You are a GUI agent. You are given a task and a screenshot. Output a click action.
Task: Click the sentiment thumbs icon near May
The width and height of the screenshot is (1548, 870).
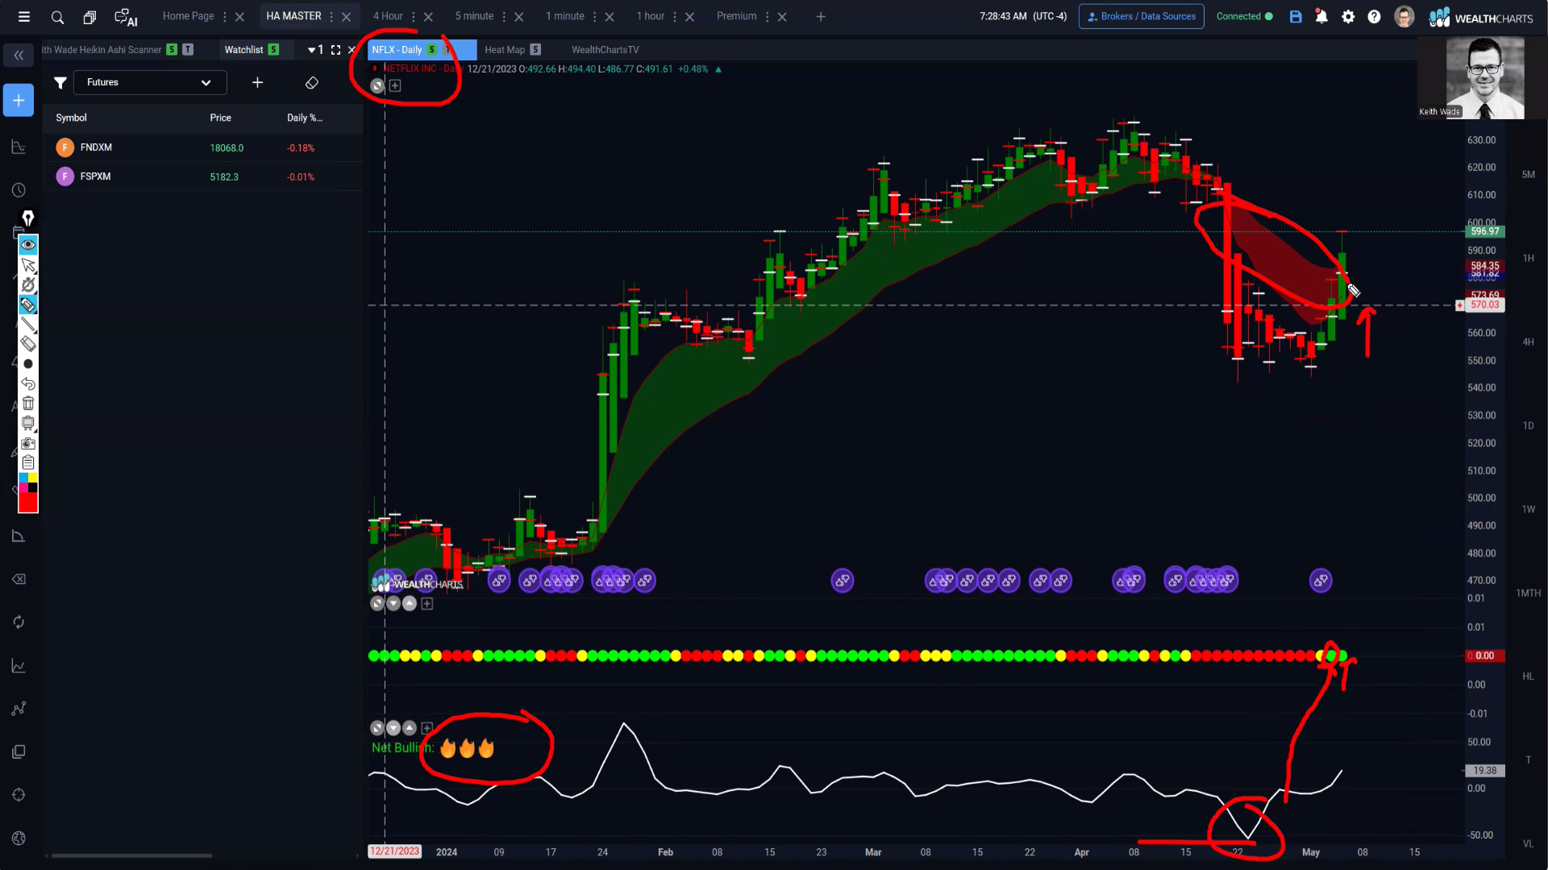1321,580
